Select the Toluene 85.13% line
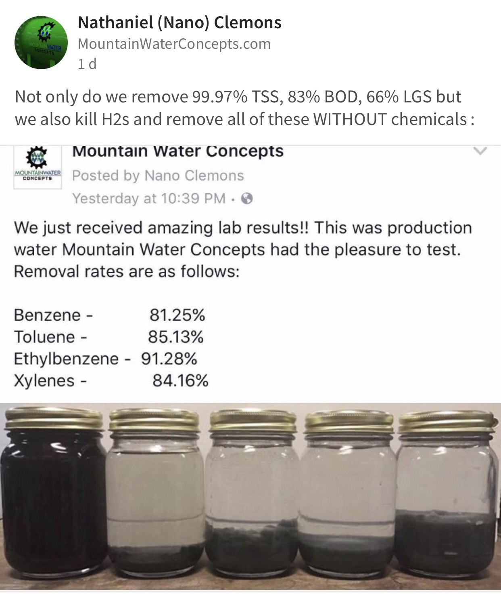501x602 pixels. pos(109,337)
